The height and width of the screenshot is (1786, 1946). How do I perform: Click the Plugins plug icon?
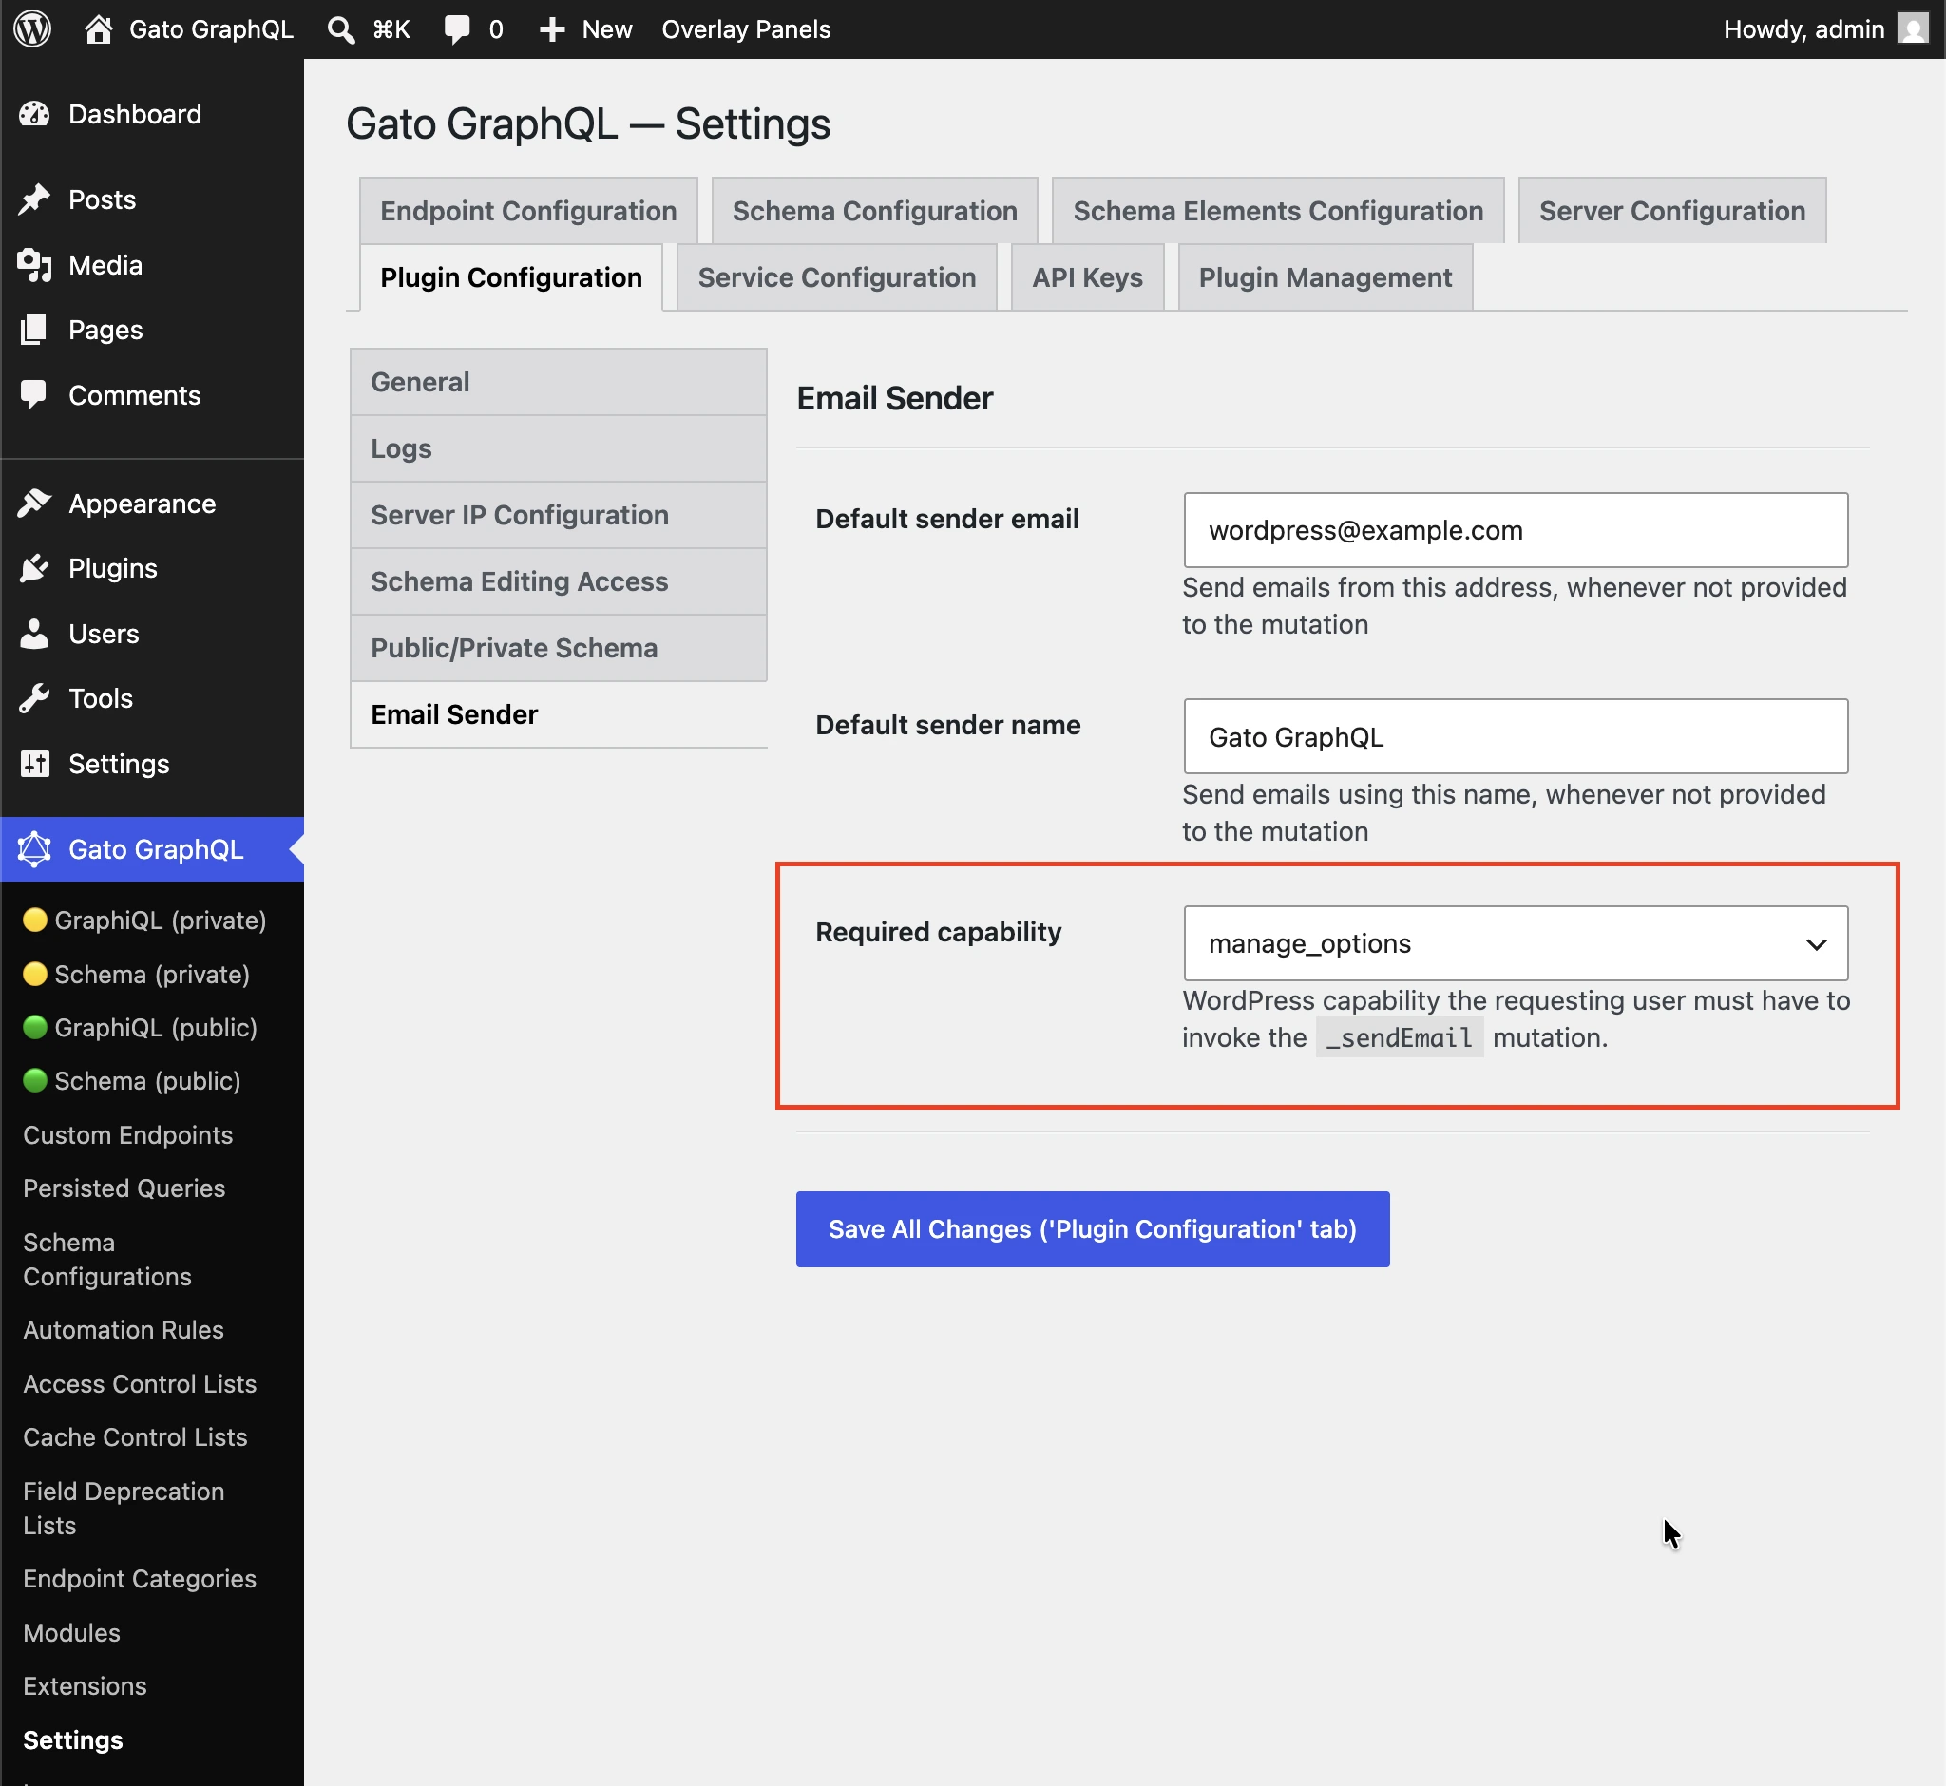[x=35, y=568]
